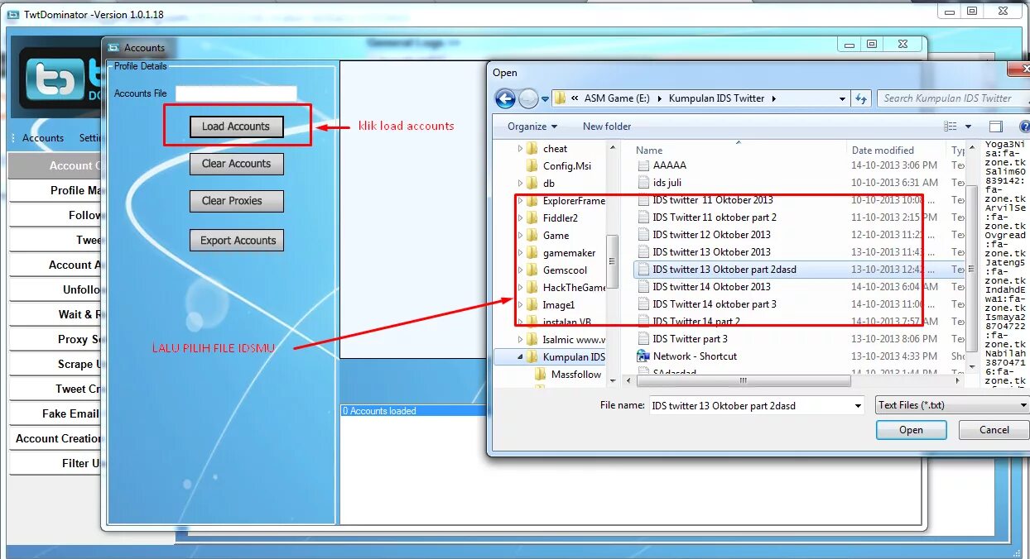1030x559 pixels.
Task: Click New folder in the dialog toolbar
Action: tap(607, 127)
